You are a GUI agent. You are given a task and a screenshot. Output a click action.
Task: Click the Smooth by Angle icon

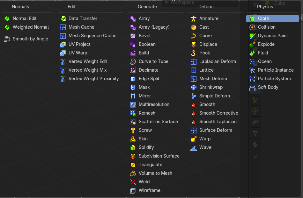pos(7,39)
